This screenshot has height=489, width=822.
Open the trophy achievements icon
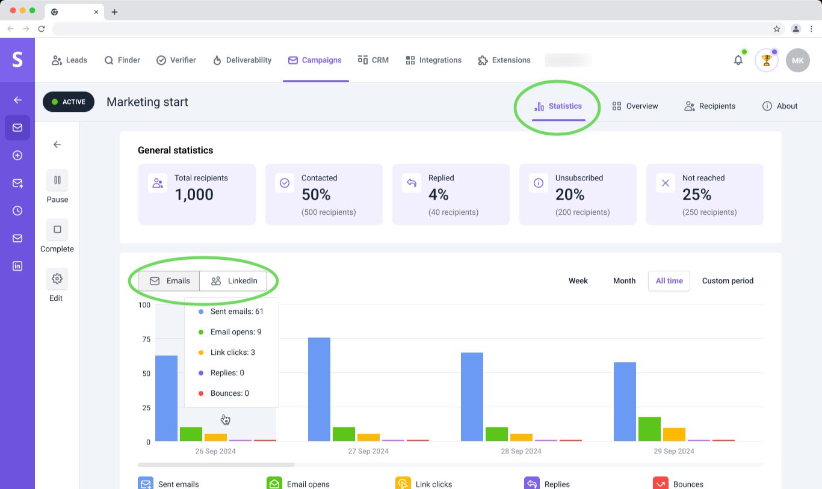tap(766, 60)
